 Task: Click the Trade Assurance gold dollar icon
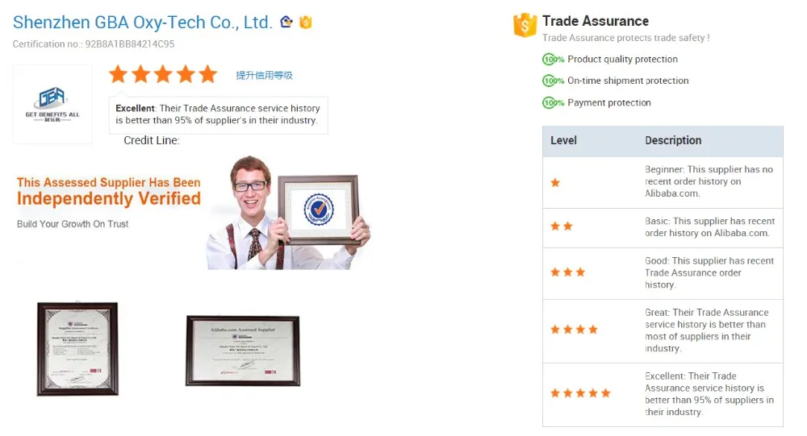pos(525,25)
